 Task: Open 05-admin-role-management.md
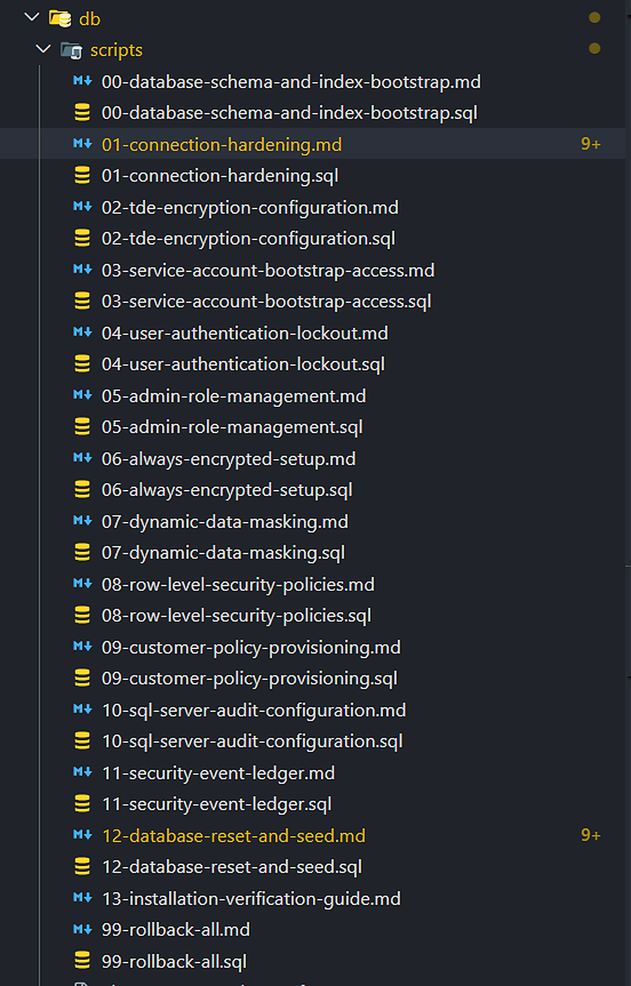[234, 396]
